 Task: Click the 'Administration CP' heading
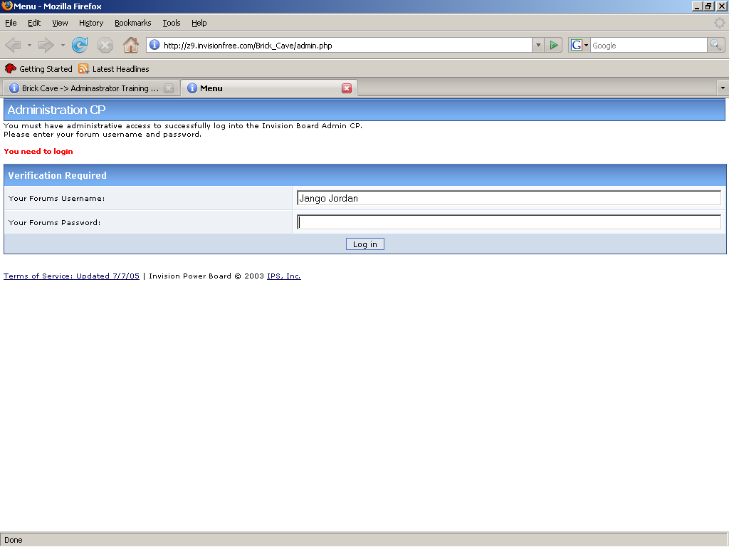(56, 110)
